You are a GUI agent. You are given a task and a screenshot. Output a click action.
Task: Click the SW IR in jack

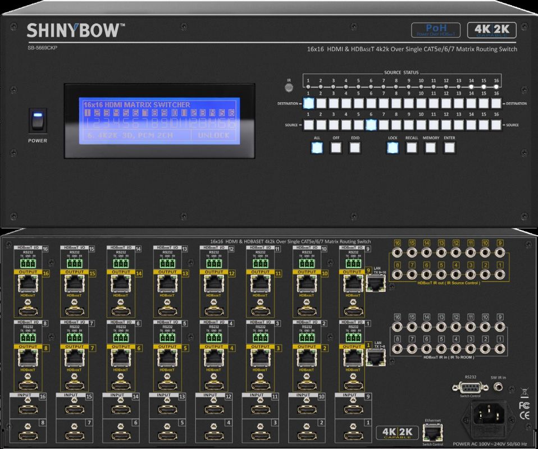tap(498, 387)
